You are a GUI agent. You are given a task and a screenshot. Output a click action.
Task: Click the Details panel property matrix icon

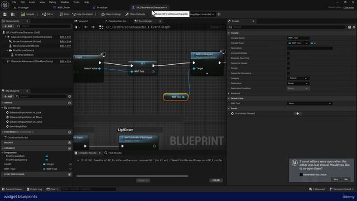coord(350,27)
